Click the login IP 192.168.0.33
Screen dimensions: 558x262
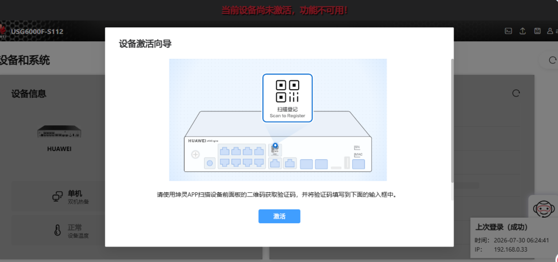coord(510,250)
